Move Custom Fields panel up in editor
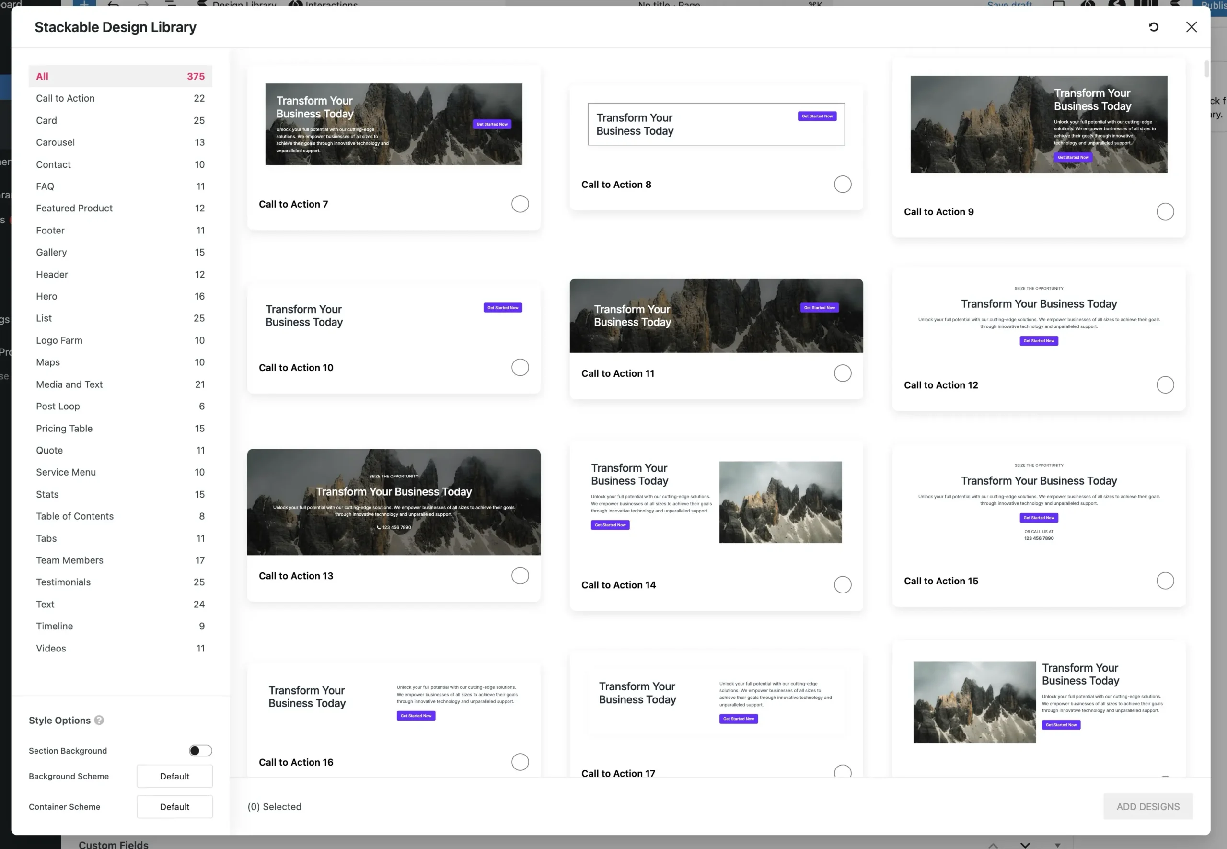Image resolution: width=1227 pixels, height=849 pixels. (x=993, y=845)
